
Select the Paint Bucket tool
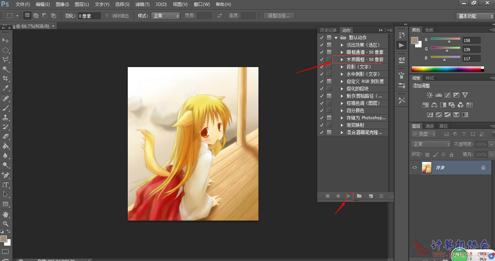coord(5,146)
